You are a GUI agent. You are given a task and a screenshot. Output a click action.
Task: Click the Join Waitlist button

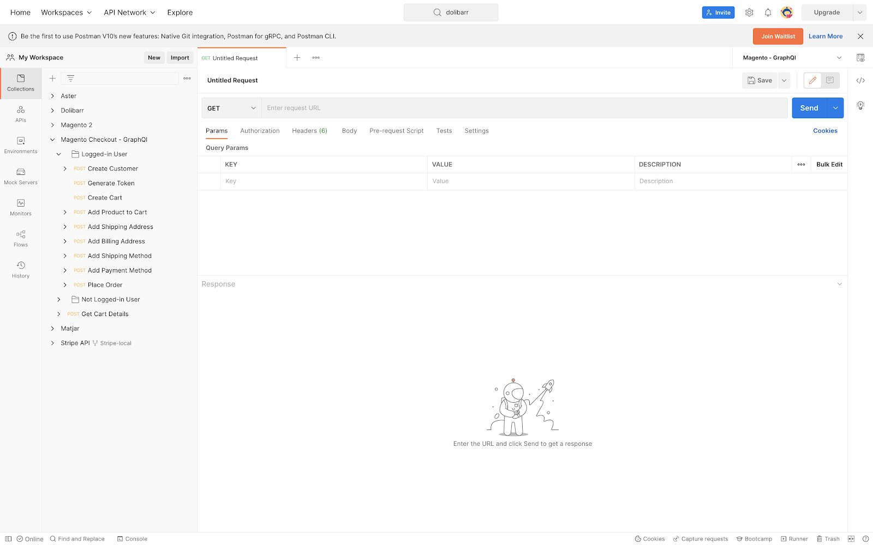pyautogui.click(x=778, y=37)
